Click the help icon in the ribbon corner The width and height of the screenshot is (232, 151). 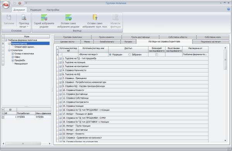click(x=229, y=9)
